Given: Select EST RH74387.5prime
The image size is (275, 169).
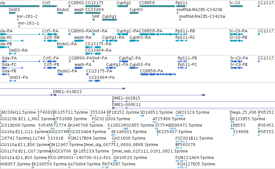Looking at the screenshot, I should coord(106,167).
